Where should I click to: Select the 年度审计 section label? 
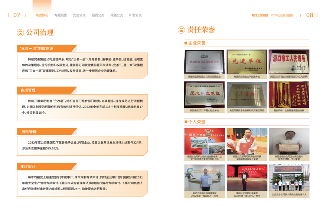click(x=28, y=166)
